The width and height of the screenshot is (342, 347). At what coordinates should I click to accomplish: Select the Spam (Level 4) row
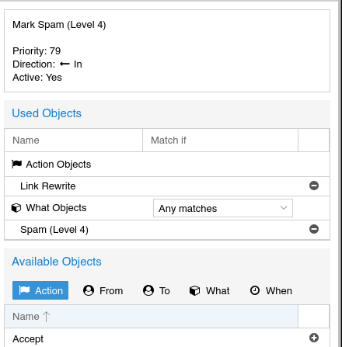coord(167,230)
